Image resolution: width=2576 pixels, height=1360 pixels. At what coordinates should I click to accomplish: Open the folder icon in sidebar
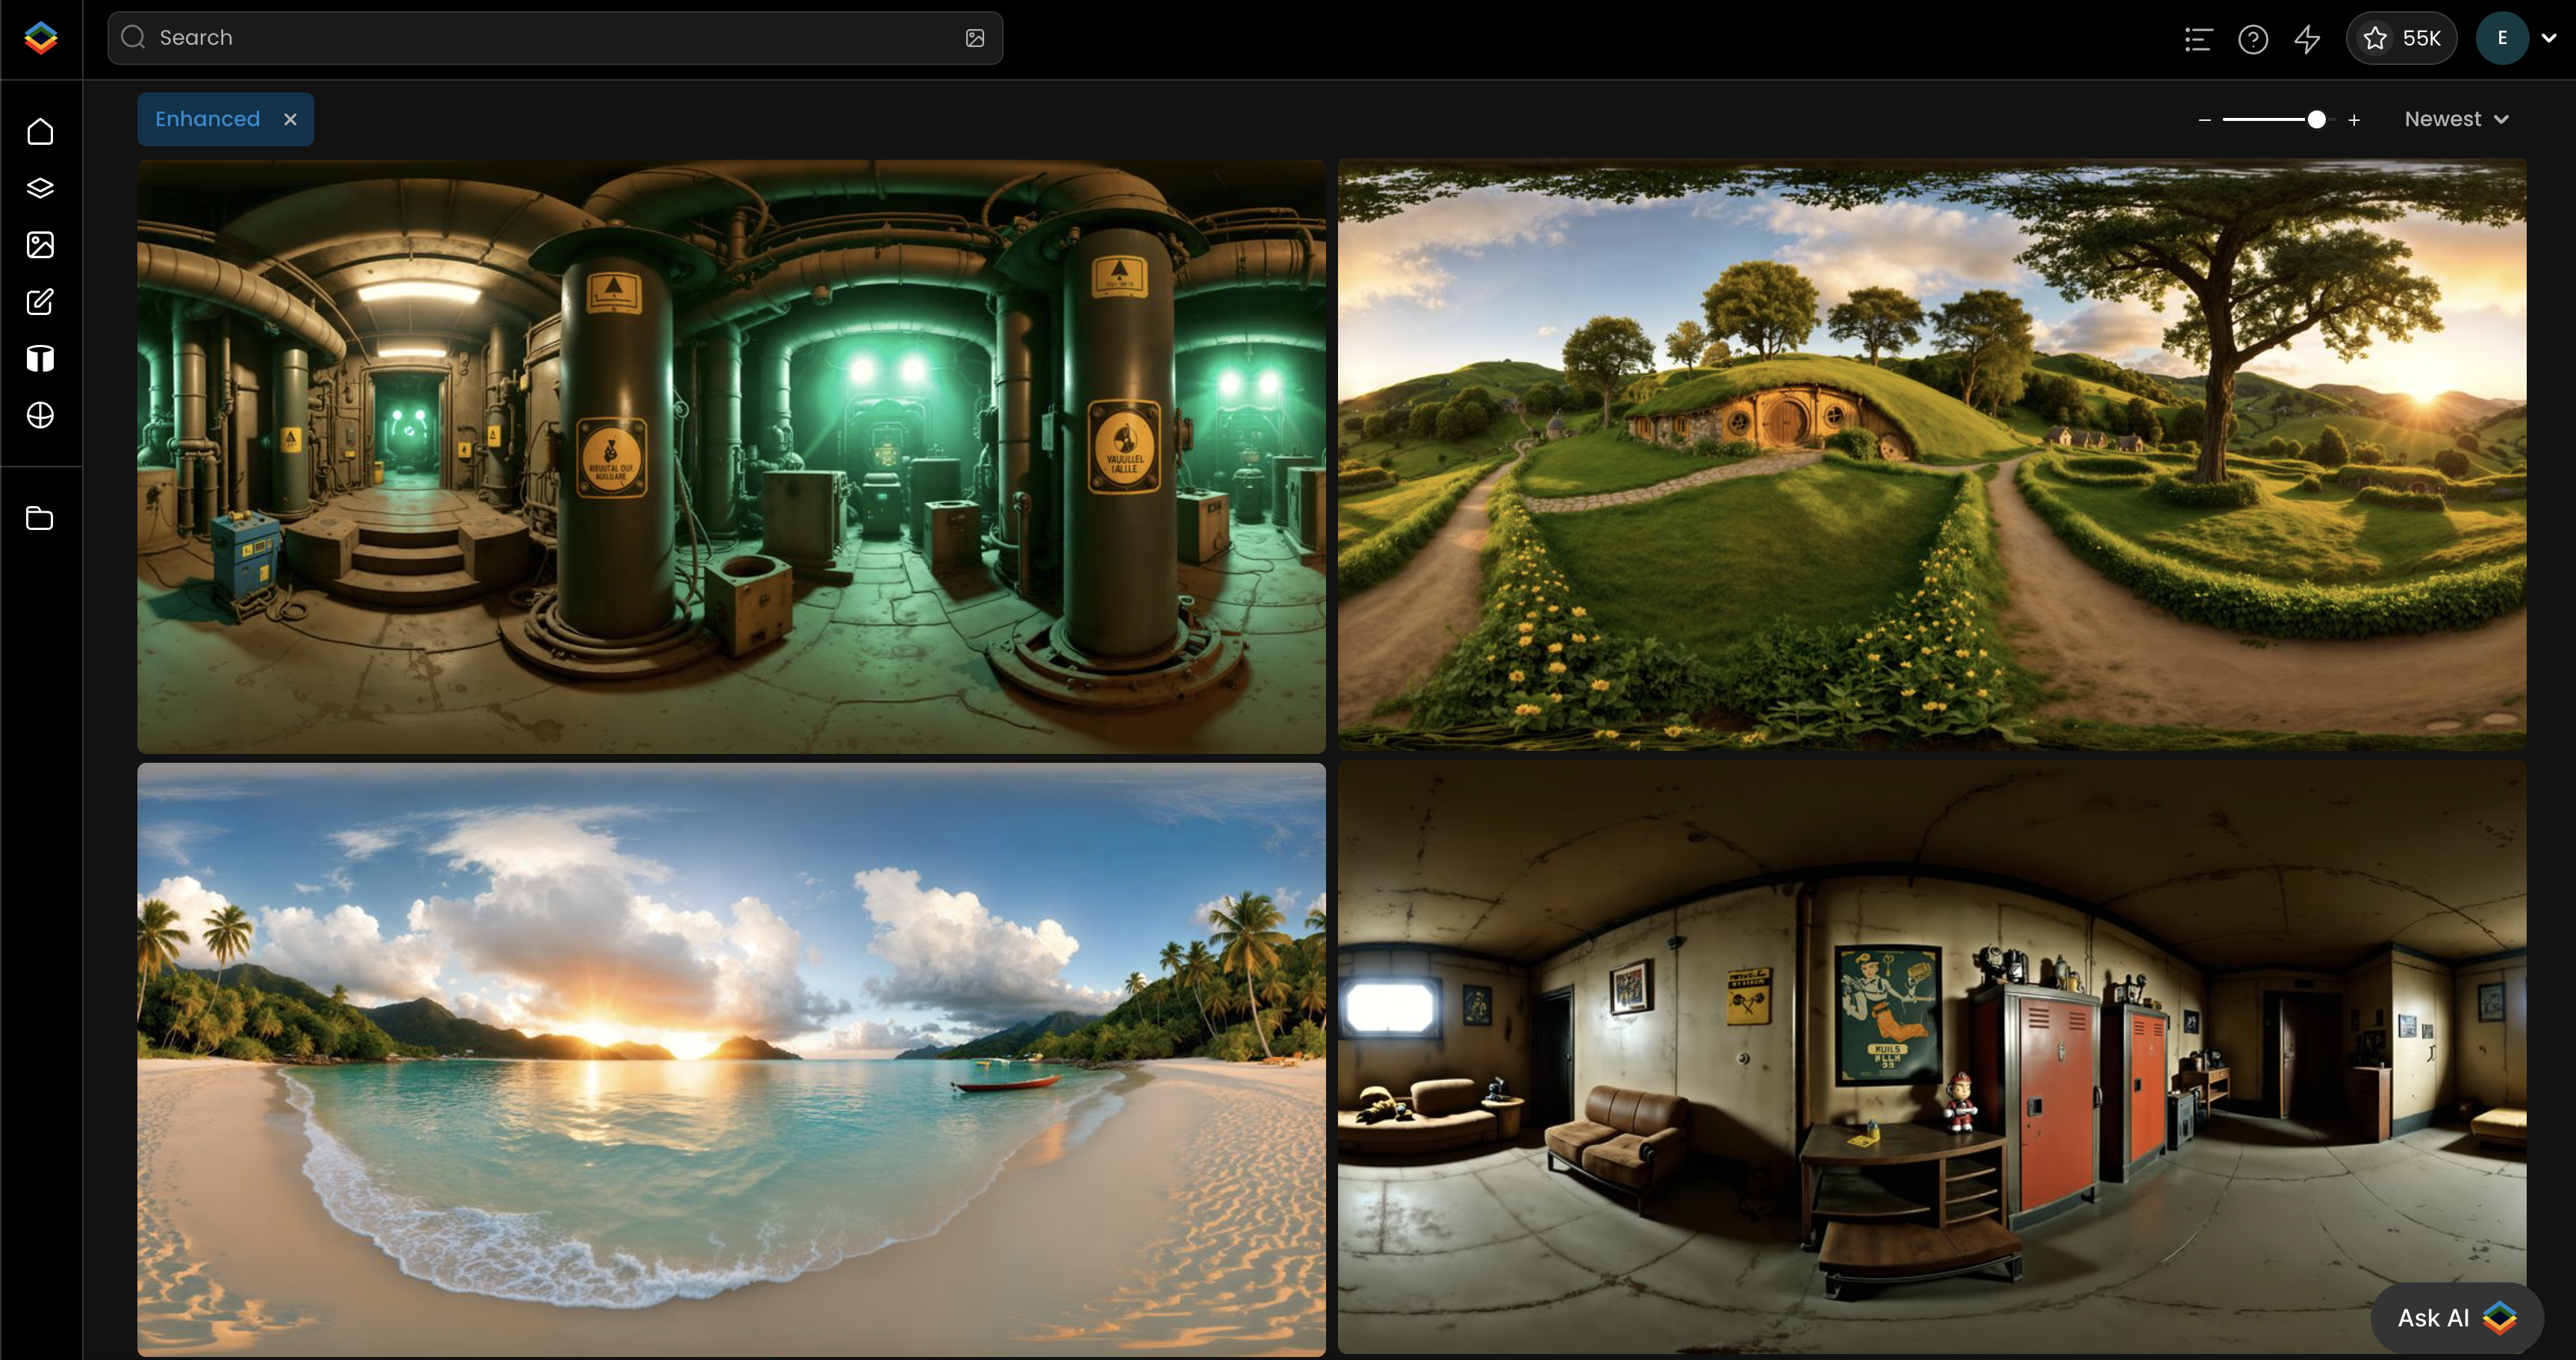40,518
